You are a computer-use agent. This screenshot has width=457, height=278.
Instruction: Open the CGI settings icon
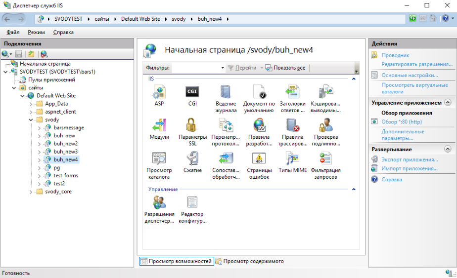[x=192, y=92]
